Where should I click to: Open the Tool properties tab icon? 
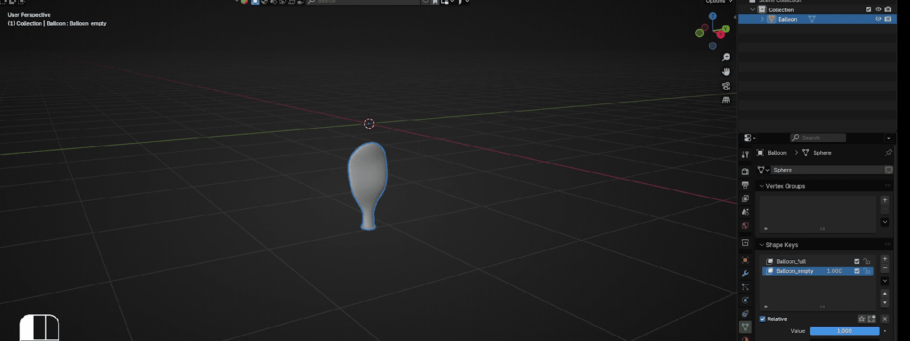745,155
